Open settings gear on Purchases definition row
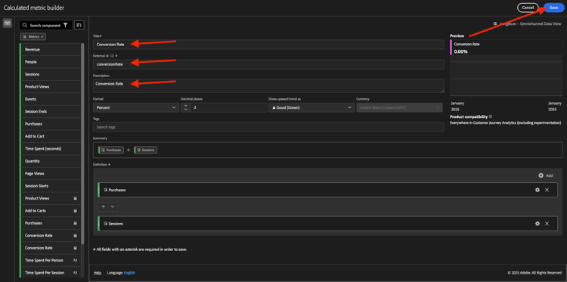 538,190
